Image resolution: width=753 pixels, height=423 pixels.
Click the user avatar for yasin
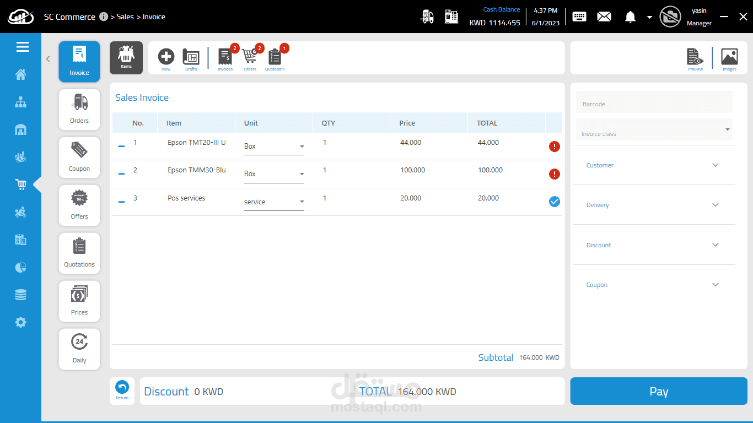pos(670,17)
